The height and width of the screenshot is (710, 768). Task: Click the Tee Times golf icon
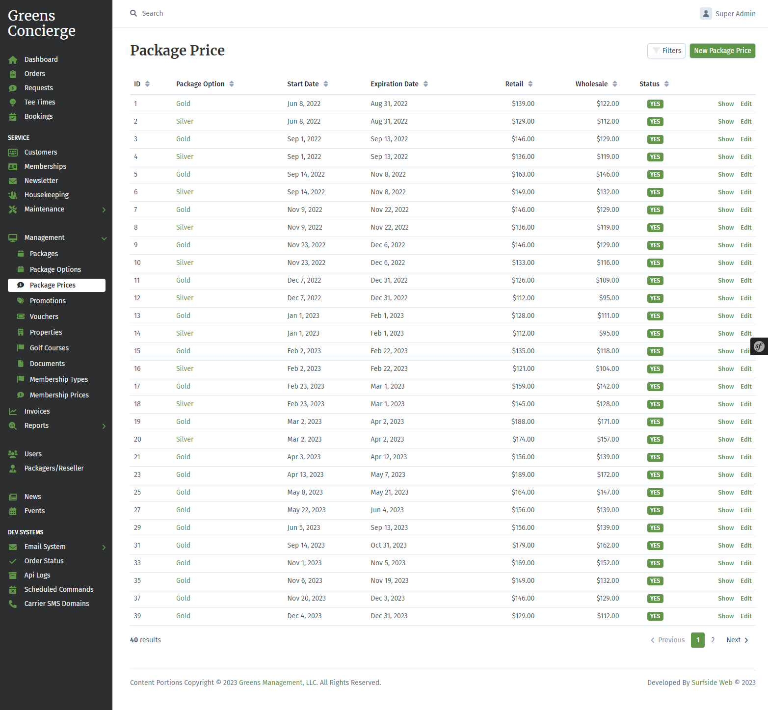pos(13,103)
